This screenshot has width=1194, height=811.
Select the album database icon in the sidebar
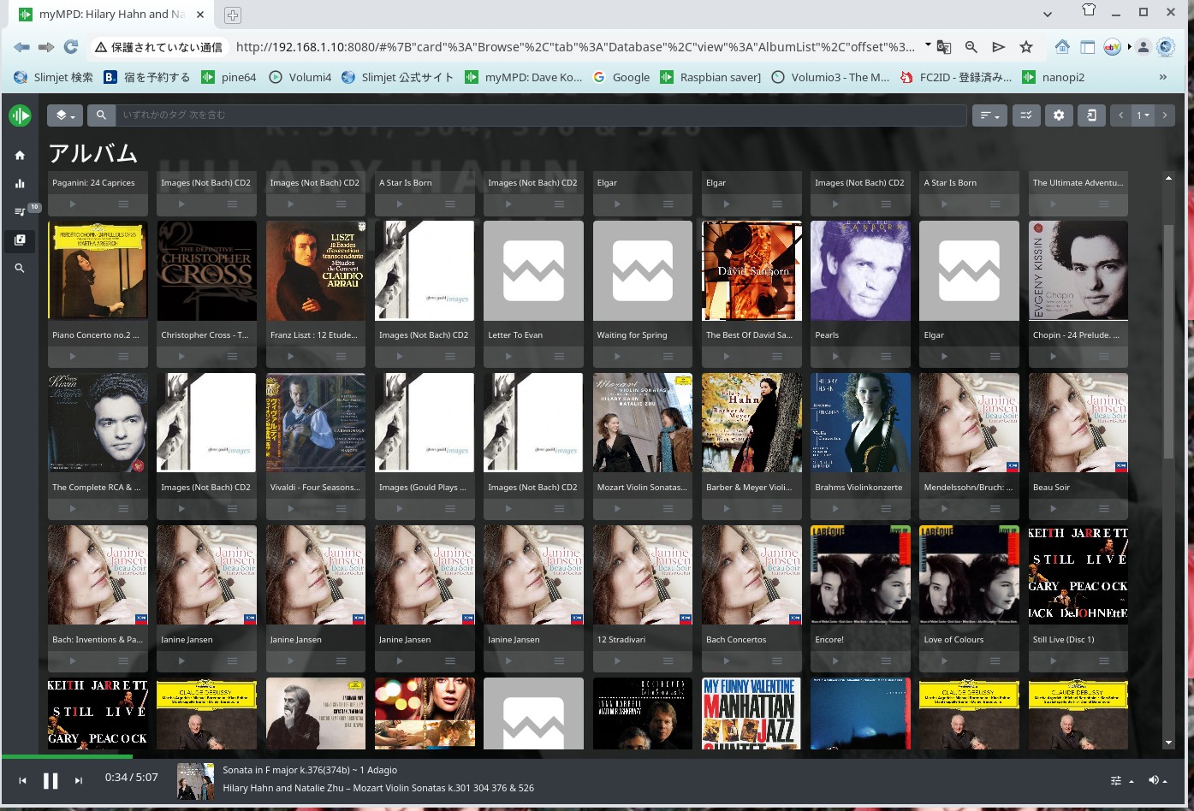(20, 240)
